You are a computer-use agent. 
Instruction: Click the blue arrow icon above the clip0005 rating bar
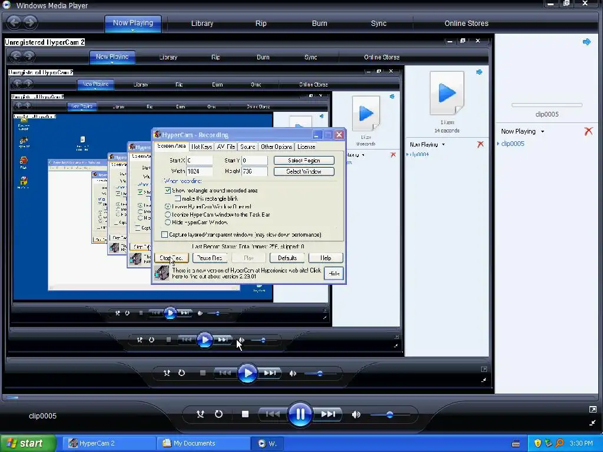click(x=587, y=42)
